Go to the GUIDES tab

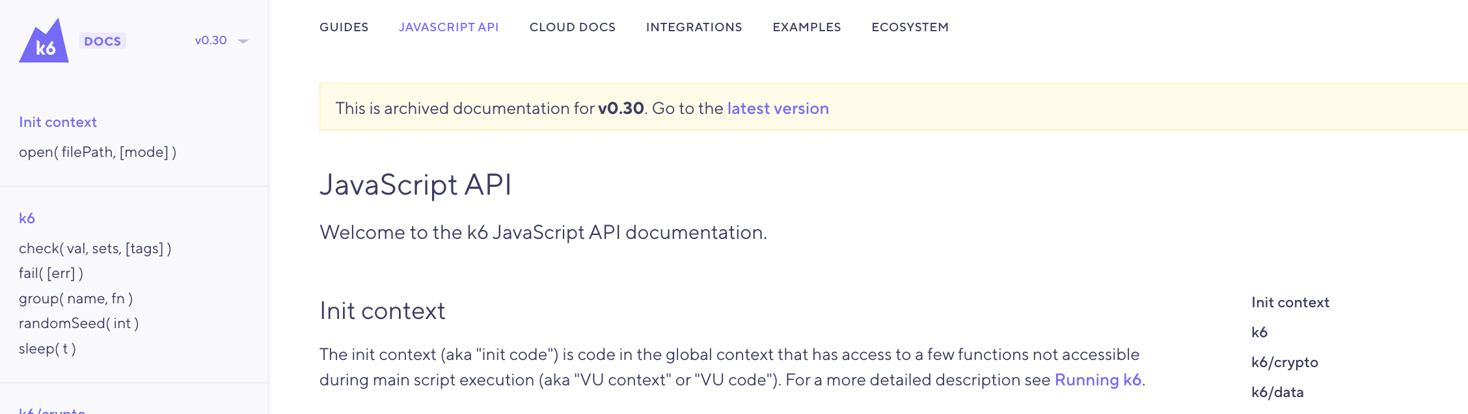pyautogui.click(x=344, y=27)
